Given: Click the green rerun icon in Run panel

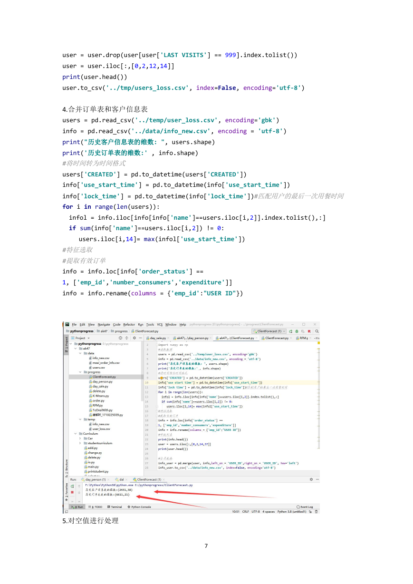Looking at the screenshot, I should coord(72,486).
